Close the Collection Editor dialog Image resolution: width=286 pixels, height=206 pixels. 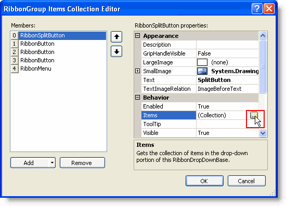(269, 8)
